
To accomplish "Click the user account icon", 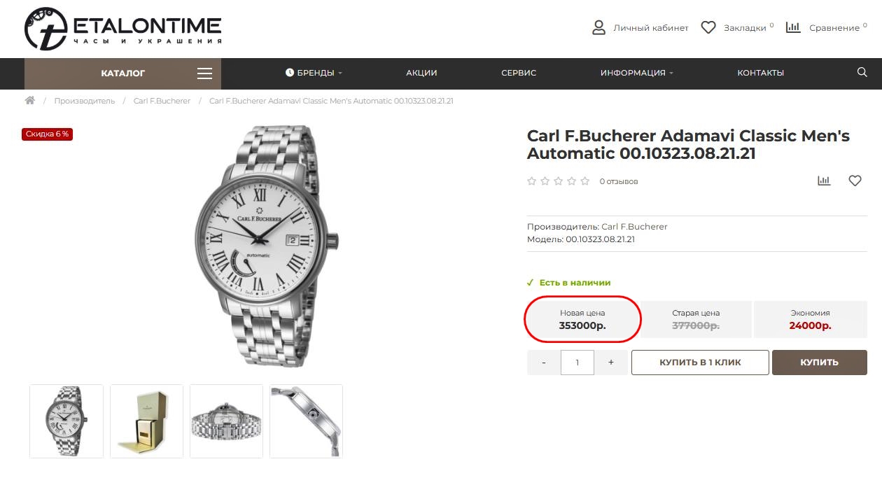I will coord(598,28).
